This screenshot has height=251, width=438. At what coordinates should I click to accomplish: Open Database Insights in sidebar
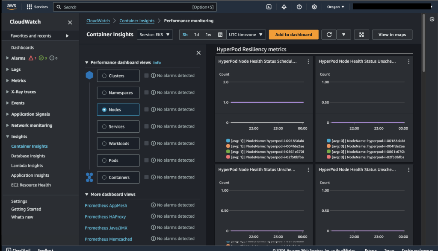(28, 156)
